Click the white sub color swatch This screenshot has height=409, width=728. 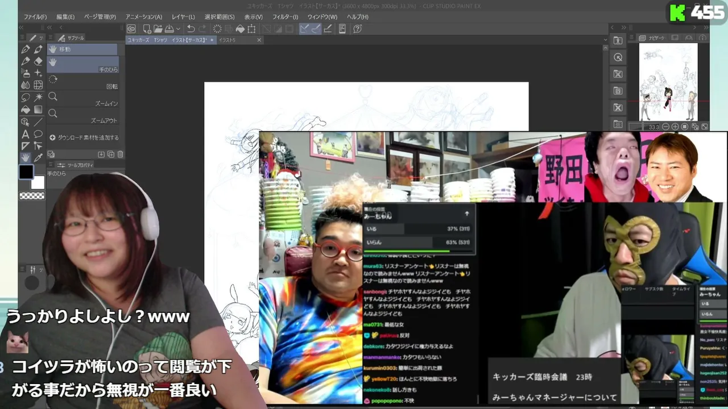click(38, 182)
